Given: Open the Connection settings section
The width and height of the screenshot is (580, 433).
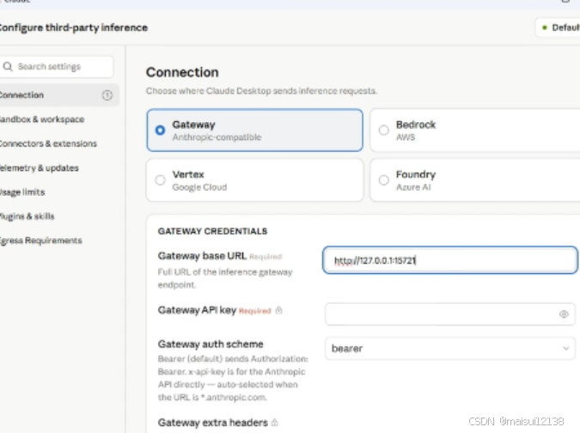Looking at the screenshot, I should coord(59,95).
